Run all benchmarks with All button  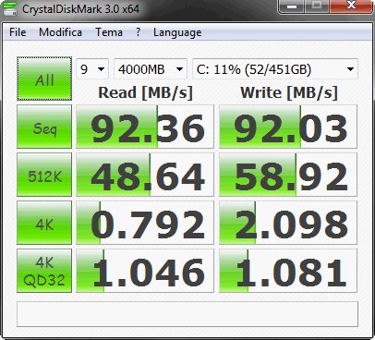(44, 79)
